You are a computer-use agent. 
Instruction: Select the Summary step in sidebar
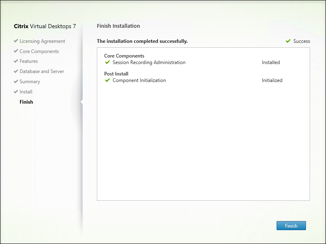(x=30, y=82)
